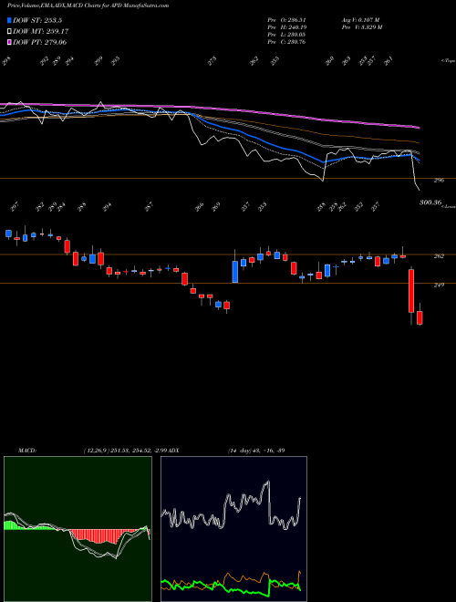Click the magenta DOW PT legend swatch
Viewport: 456px width, 602px height.
9,42
